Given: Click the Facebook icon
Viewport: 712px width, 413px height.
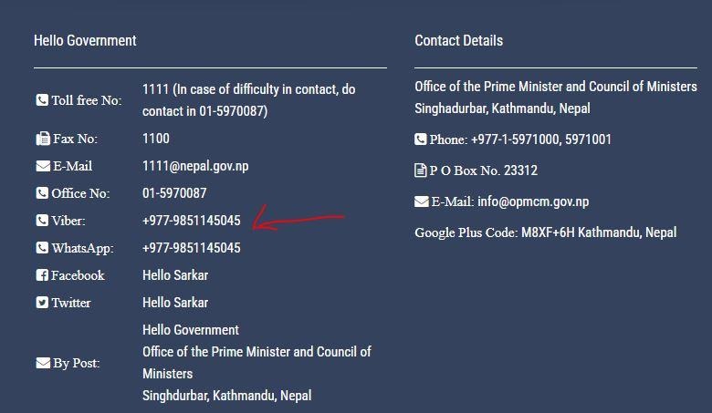Looking at the screenshot, I should (x=42, y=275).
